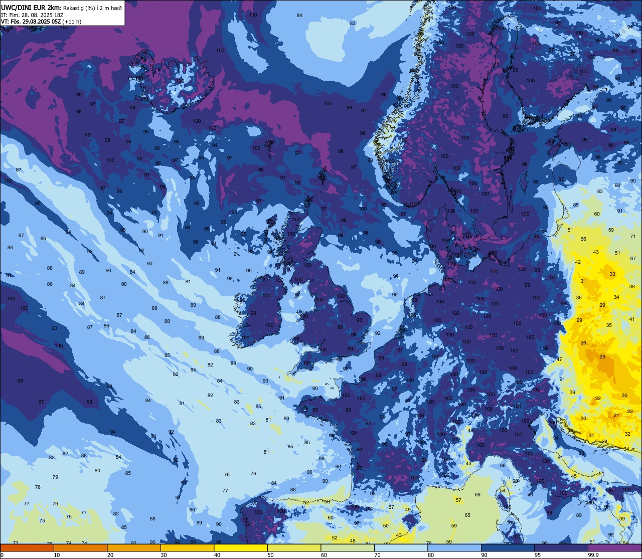This screenshot has width=642, height=559.
Task: Click the humidity value "21" on the map
Action: point(616,416)
